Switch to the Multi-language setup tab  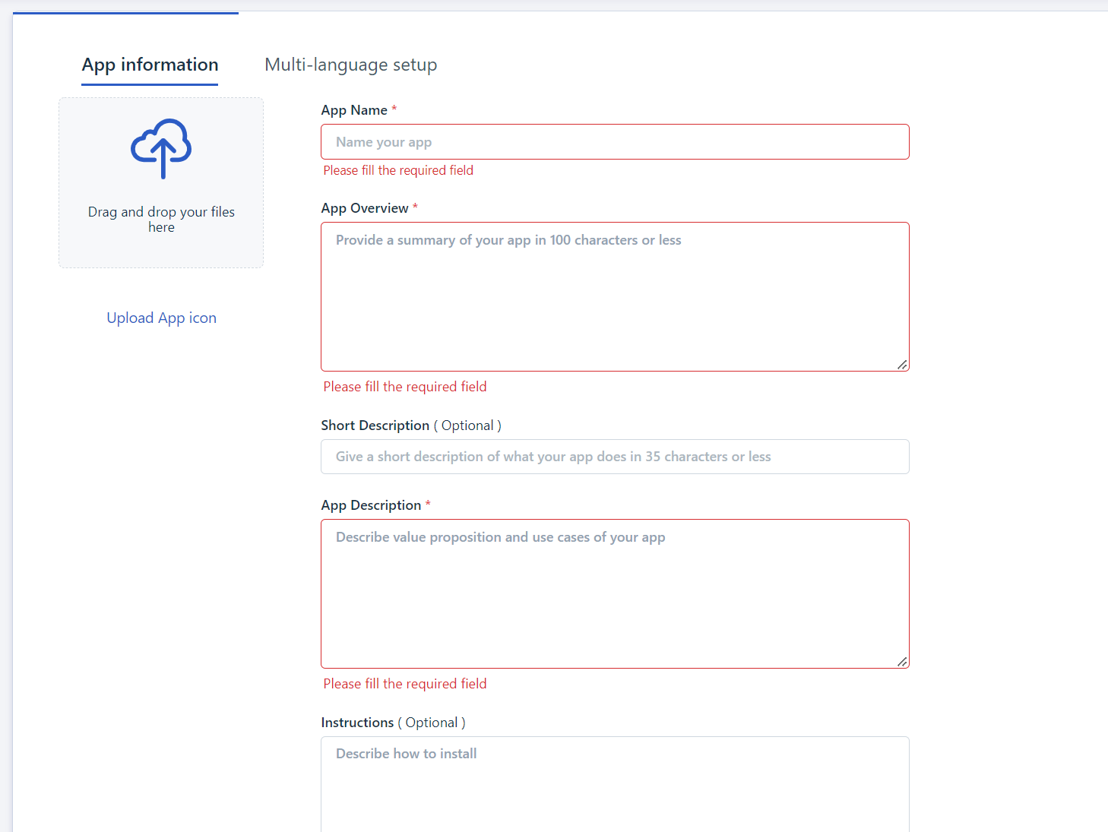click(350, 65)
